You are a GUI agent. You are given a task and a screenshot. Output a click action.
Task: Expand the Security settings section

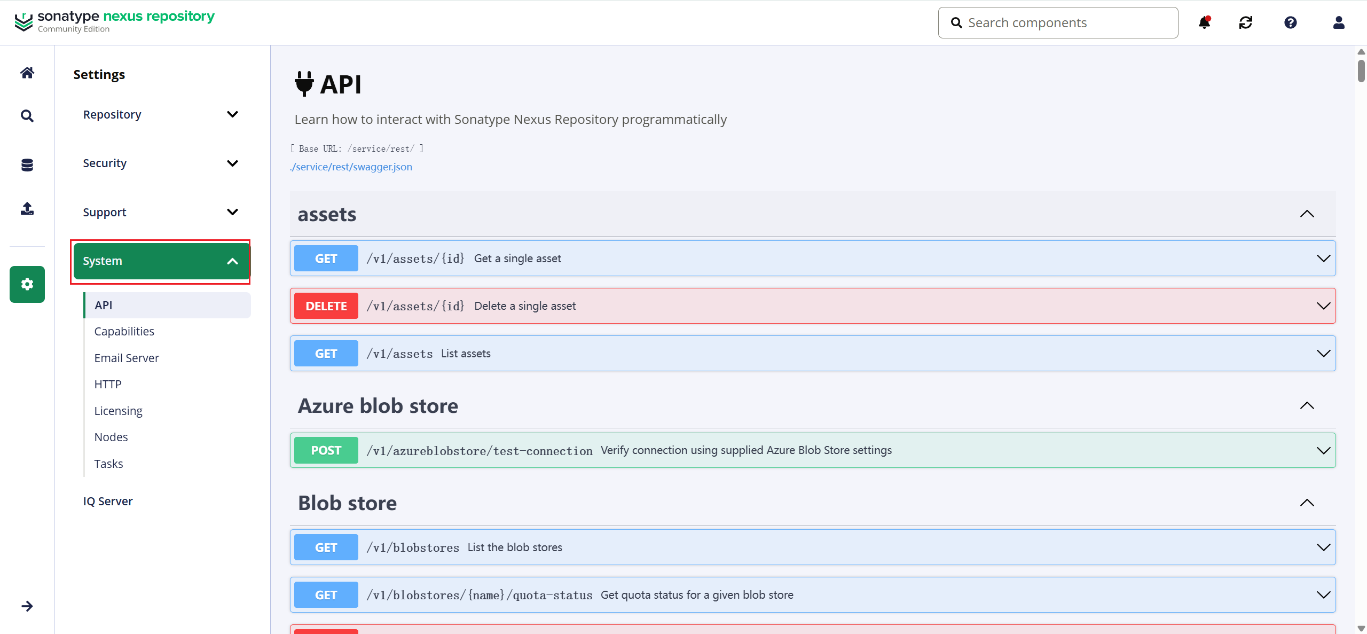[160, 163]
